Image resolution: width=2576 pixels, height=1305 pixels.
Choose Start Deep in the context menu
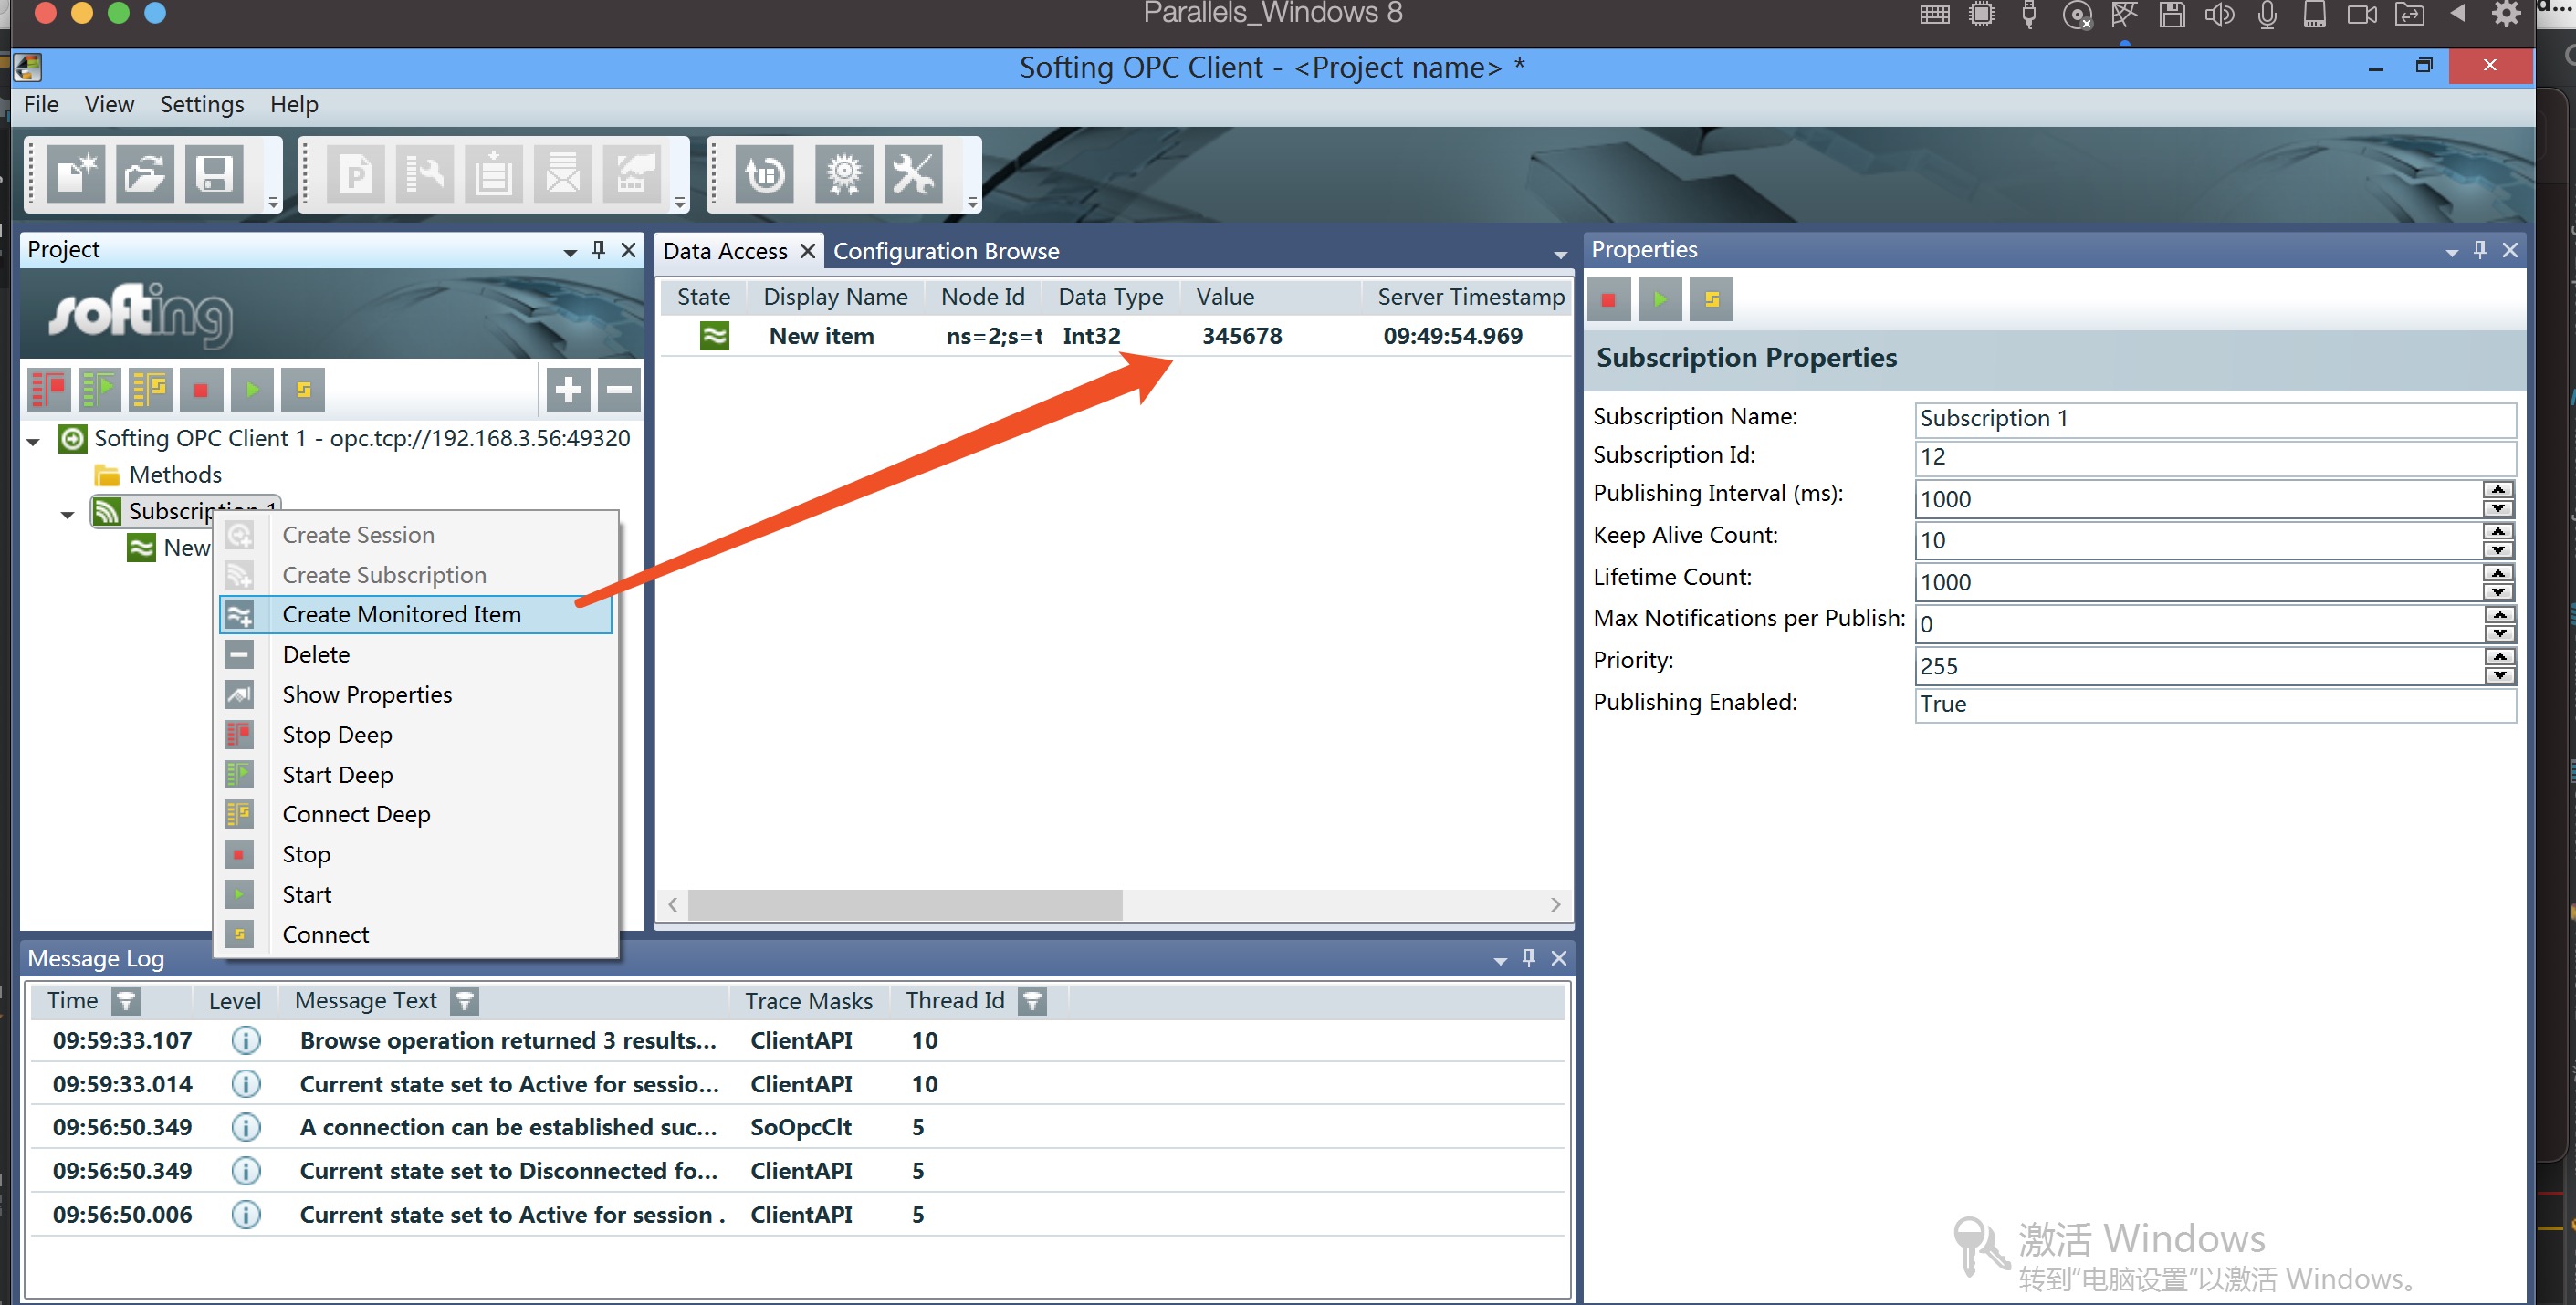pos(416,774)
